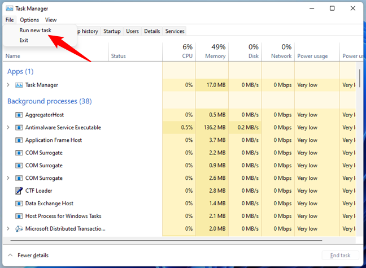
Task: Click 0 Mbps network cell for Task Manager
Action: (278, 85)
